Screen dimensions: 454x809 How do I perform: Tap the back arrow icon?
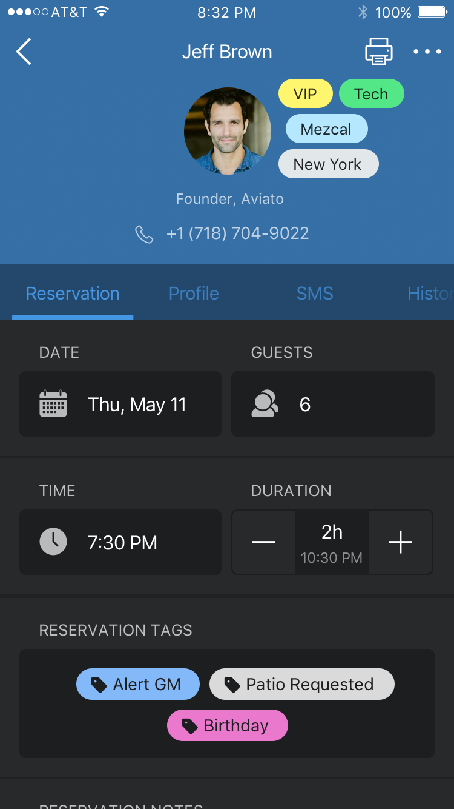24,52
